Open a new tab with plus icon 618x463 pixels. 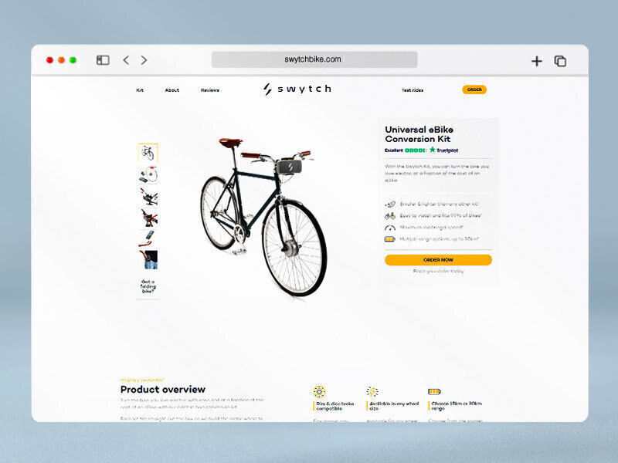click(536, 61)
